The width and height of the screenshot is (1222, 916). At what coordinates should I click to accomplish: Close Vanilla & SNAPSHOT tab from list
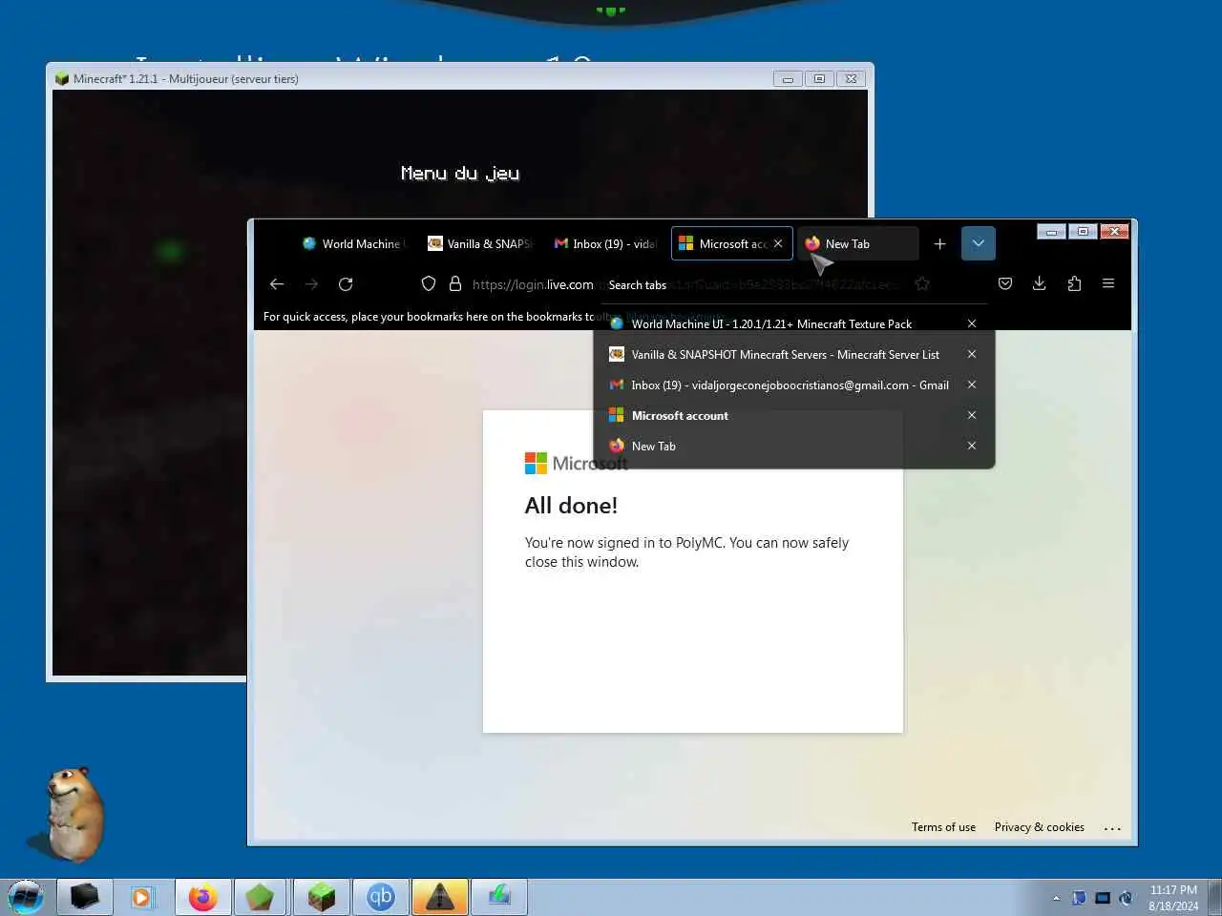coord(972,354)
